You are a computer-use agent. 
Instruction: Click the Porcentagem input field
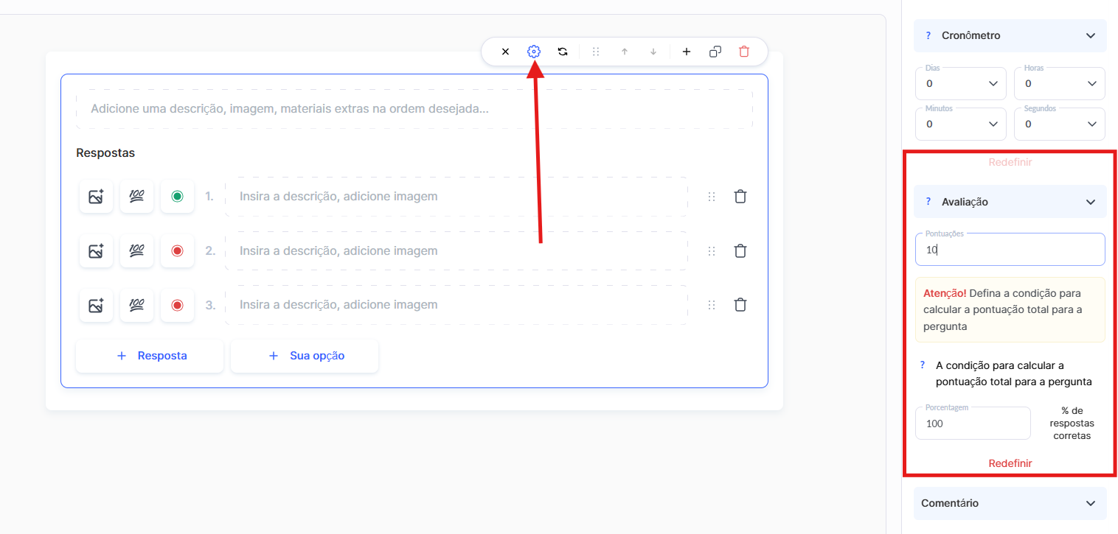tap(972, 424)
